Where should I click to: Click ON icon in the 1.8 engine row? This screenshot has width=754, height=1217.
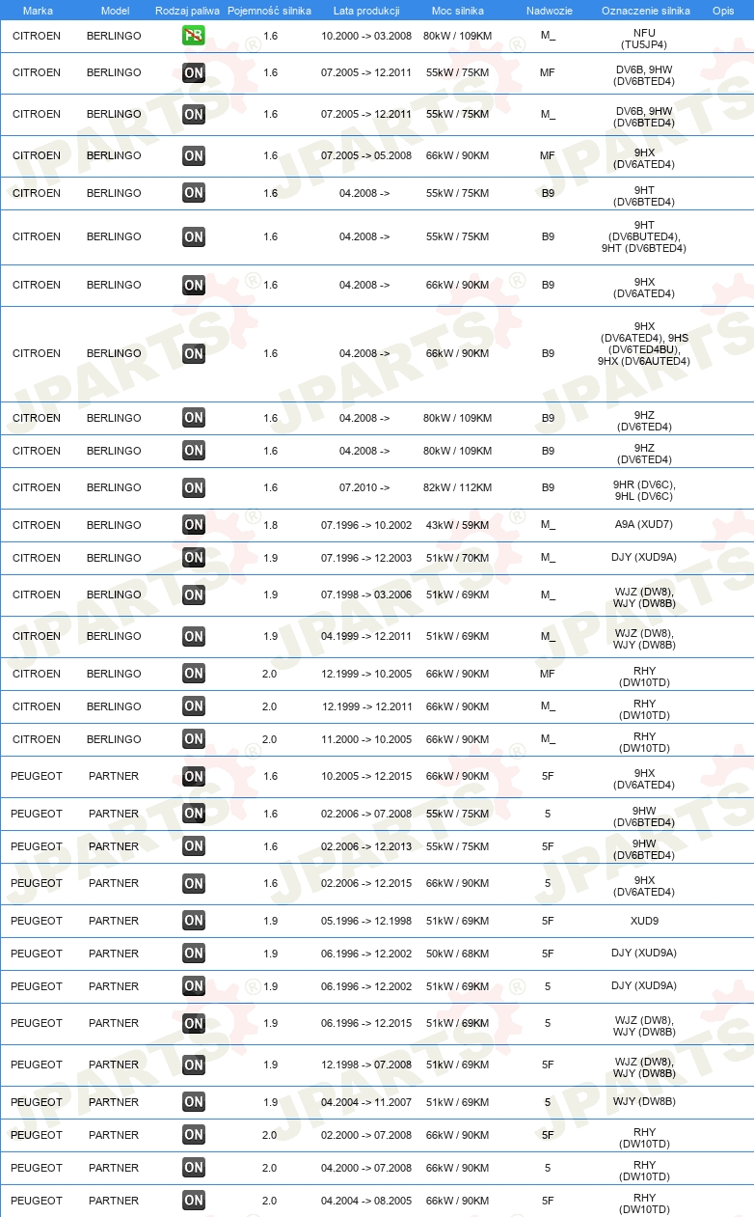pos(194,525)
